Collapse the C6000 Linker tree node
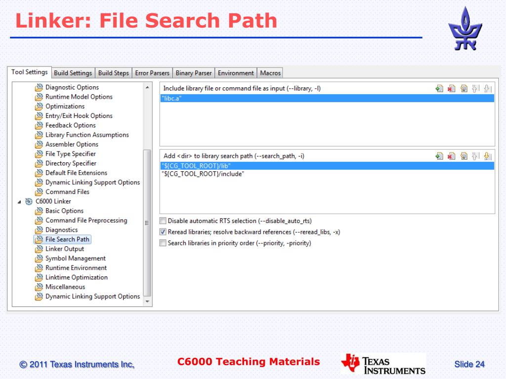 (x=19, y=202)
